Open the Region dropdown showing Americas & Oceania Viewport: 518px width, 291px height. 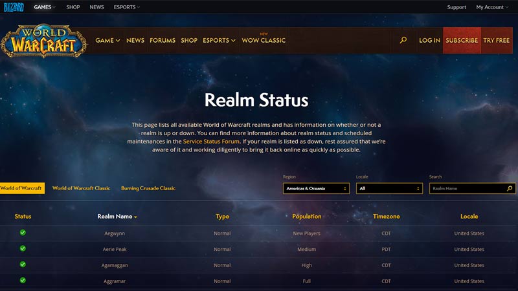pos(316,189)
